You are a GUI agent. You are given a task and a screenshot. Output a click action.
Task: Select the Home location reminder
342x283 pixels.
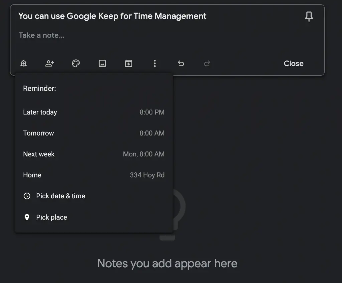(94, 175)
